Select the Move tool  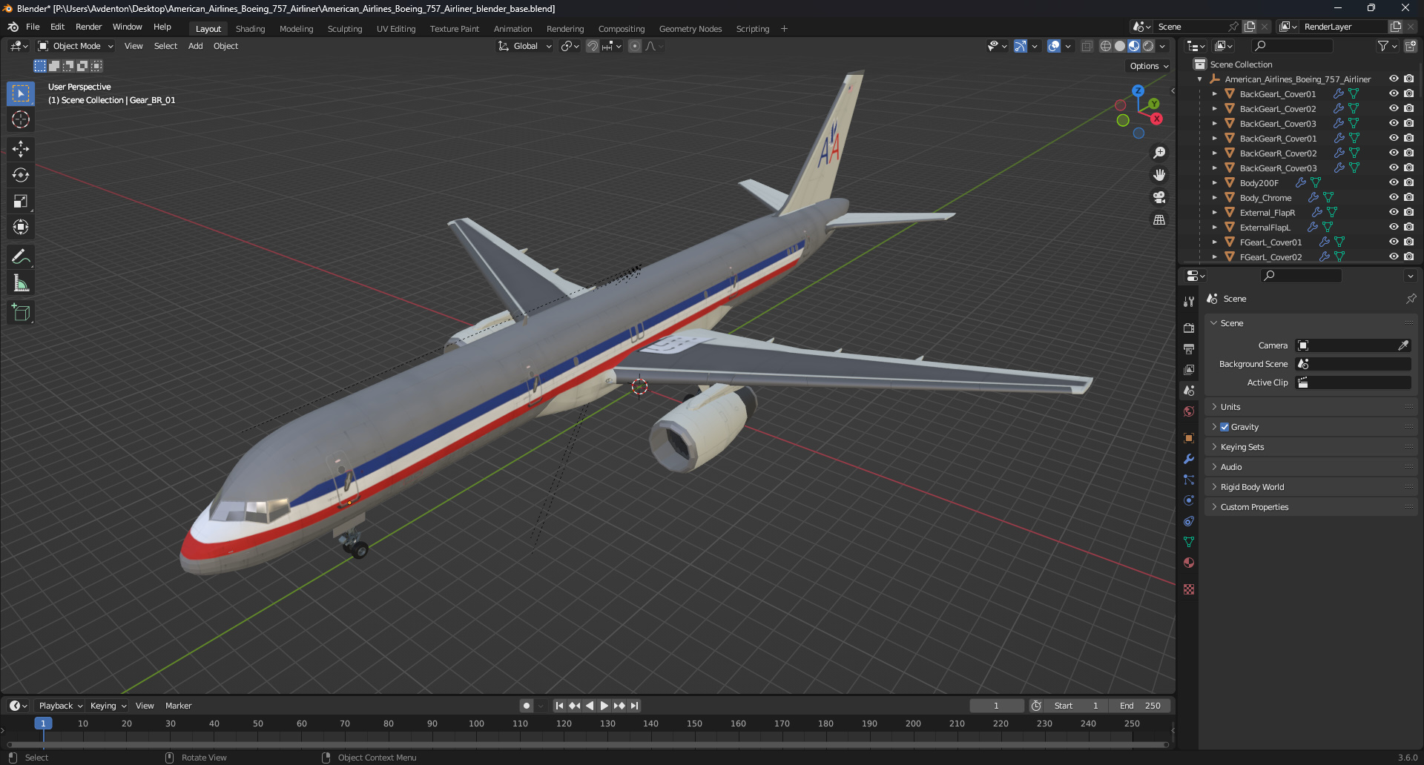pos(21,149)
